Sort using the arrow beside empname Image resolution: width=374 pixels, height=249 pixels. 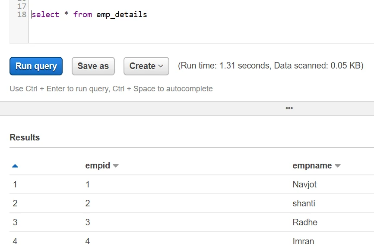click(x=338, y=166)
